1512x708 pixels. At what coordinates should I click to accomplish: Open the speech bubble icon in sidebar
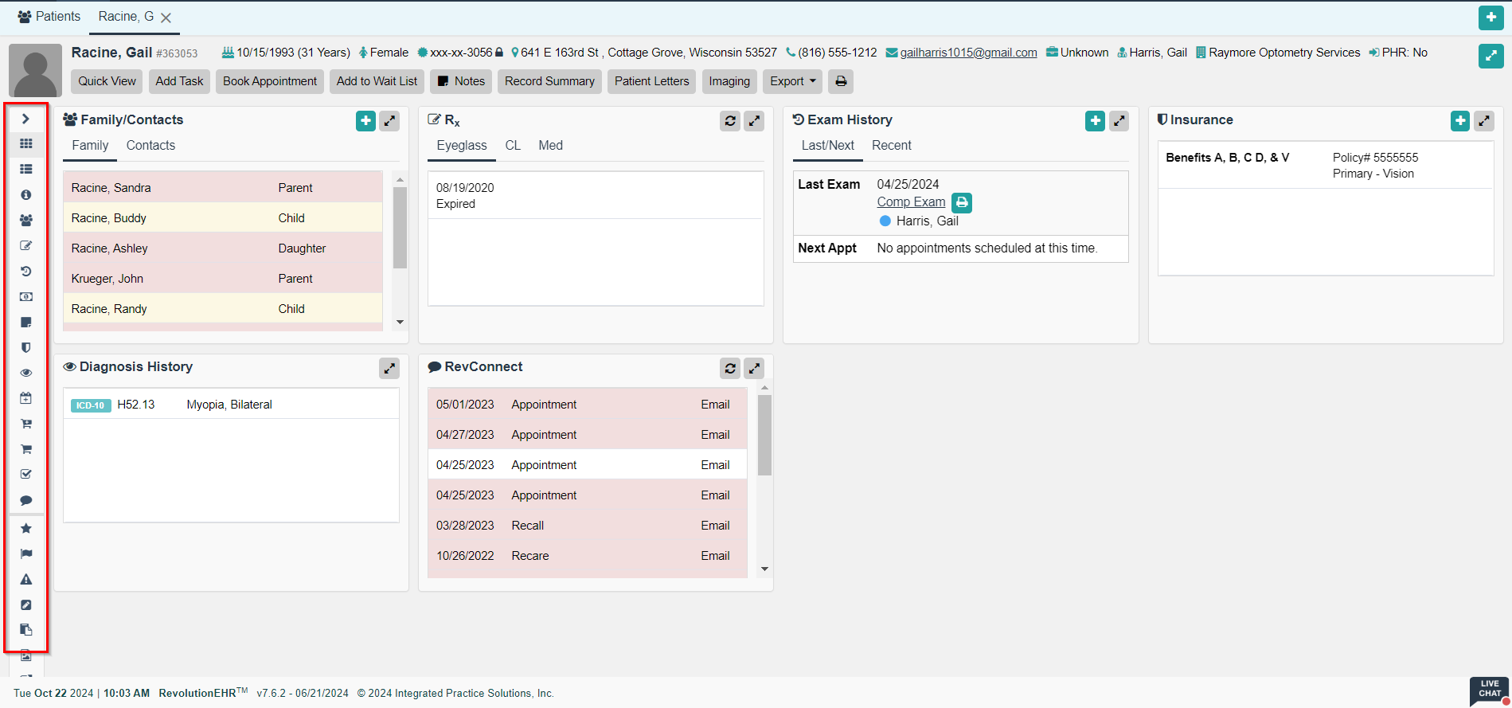26,500
